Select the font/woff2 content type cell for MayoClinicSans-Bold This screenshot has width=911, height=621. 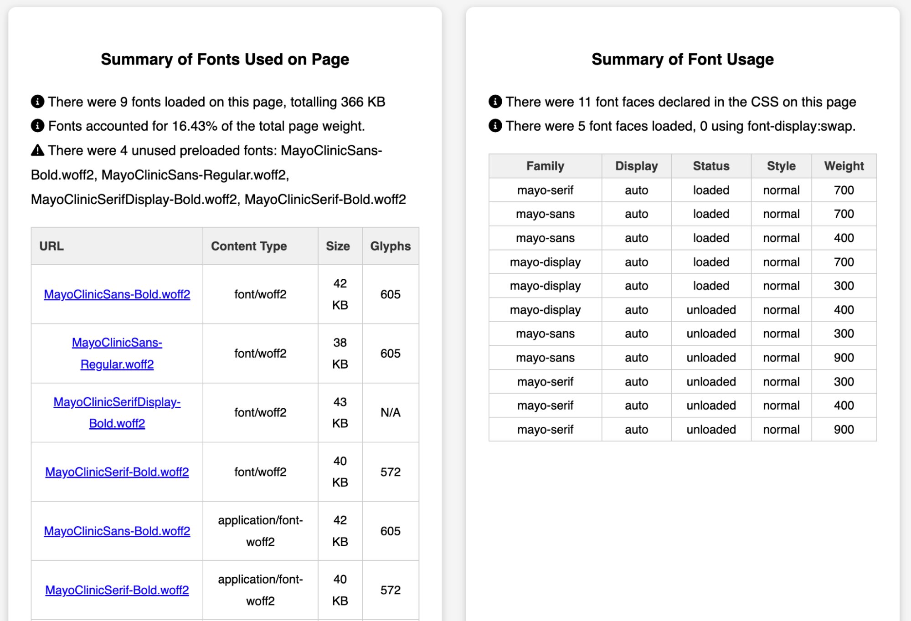click(259, 294)
